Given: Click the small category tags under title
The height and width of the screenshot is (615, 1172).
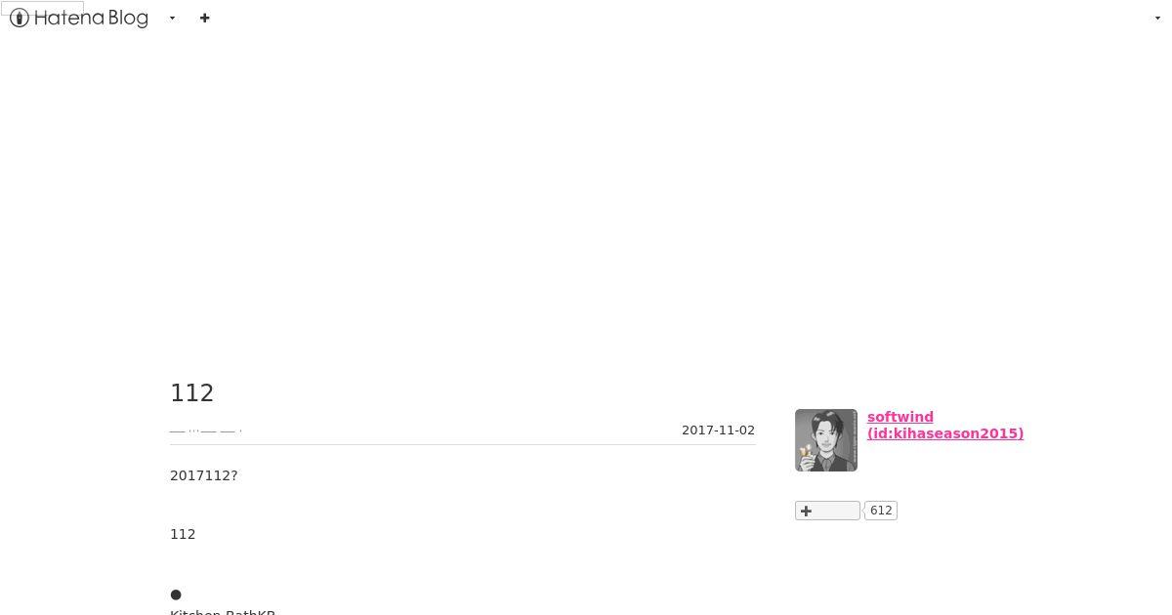Looking at the screenshot, I should [x=206, y=430].
